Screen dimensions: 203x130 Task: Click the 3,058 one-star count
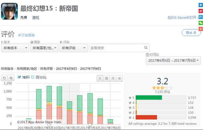[192, 117]
